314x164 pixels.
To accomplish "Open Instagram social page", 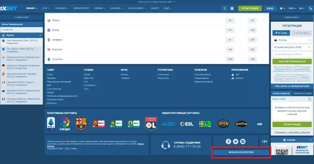I will 243,141.
